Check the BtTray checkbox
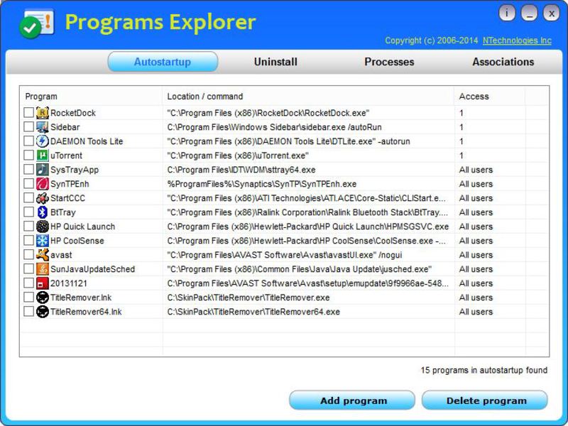 tap(28, 212)
